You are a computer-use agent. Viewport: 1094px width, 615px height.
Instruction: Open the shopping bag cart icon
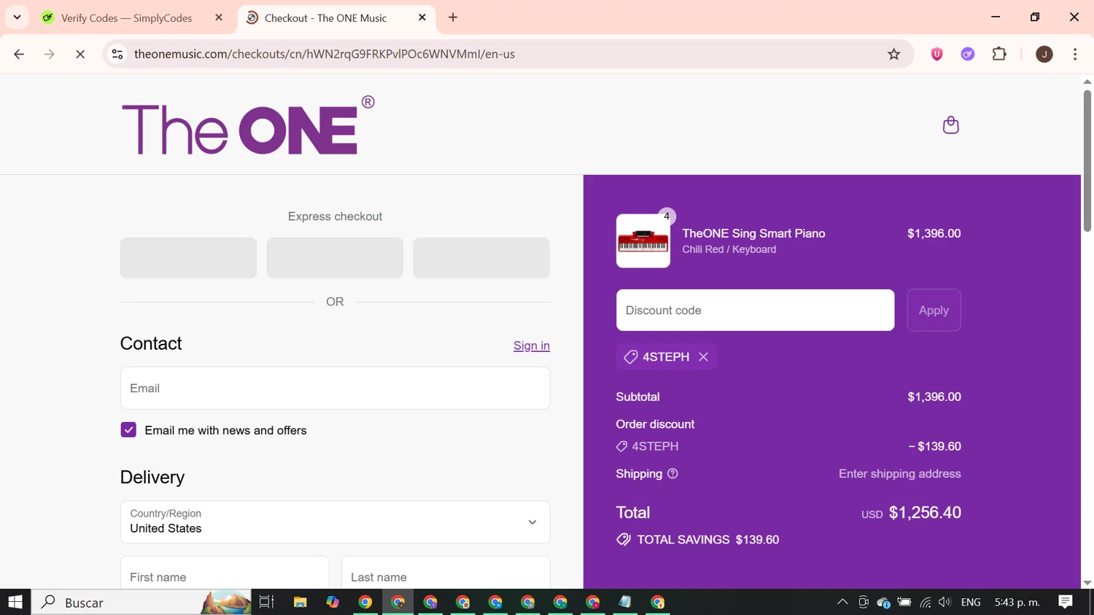950,125
